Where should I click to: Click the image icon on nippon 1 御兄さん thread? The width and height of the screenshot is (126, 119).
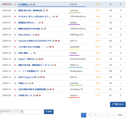40,59
